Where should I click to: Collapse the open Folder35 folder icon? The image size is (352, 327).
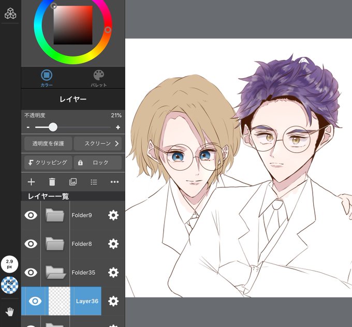point(55,272)
